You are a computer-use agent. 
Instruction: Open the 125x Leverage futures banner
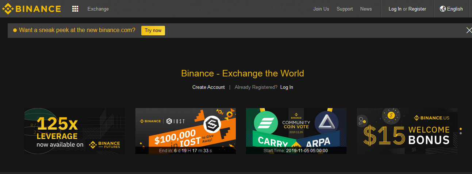(74, 131)
